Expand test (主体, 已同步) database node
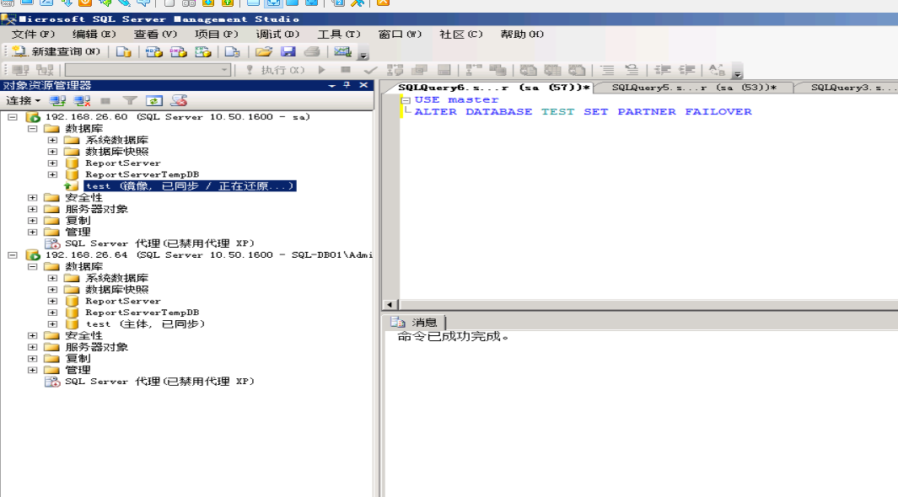 52,324
